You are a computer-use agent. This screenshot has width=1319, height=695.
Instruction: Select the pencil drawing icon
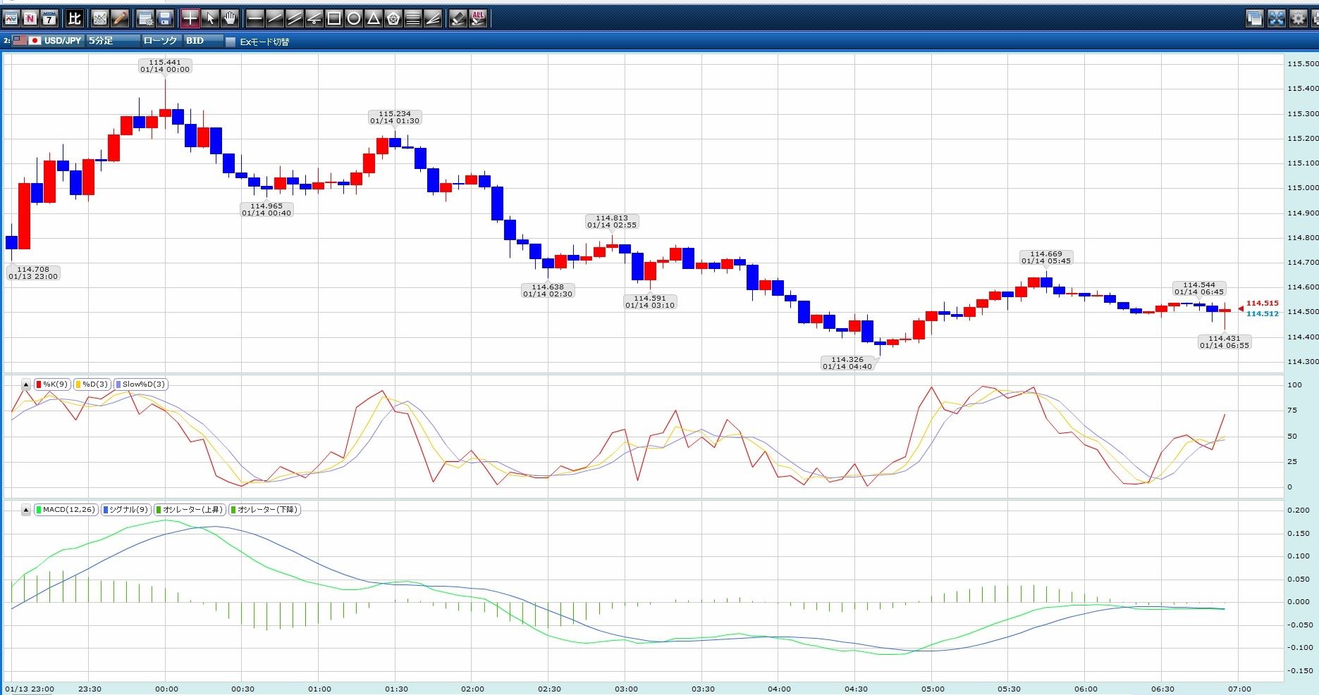pyautogui.click(x=119, y=18)
